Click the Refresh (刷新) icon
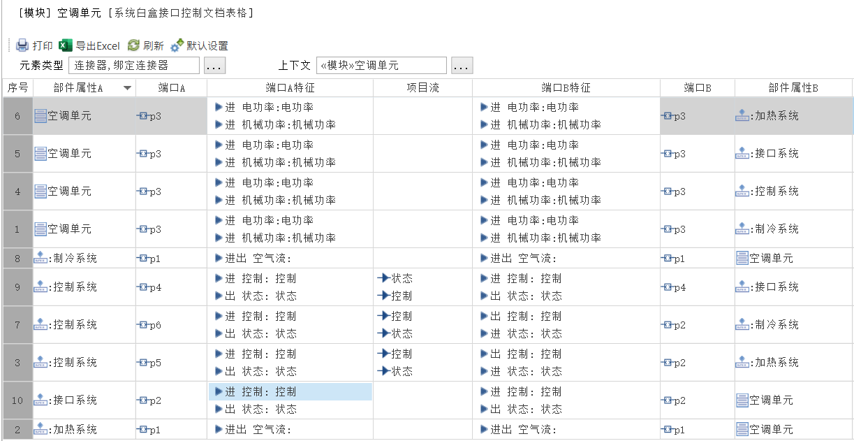 tap(133, 46)
